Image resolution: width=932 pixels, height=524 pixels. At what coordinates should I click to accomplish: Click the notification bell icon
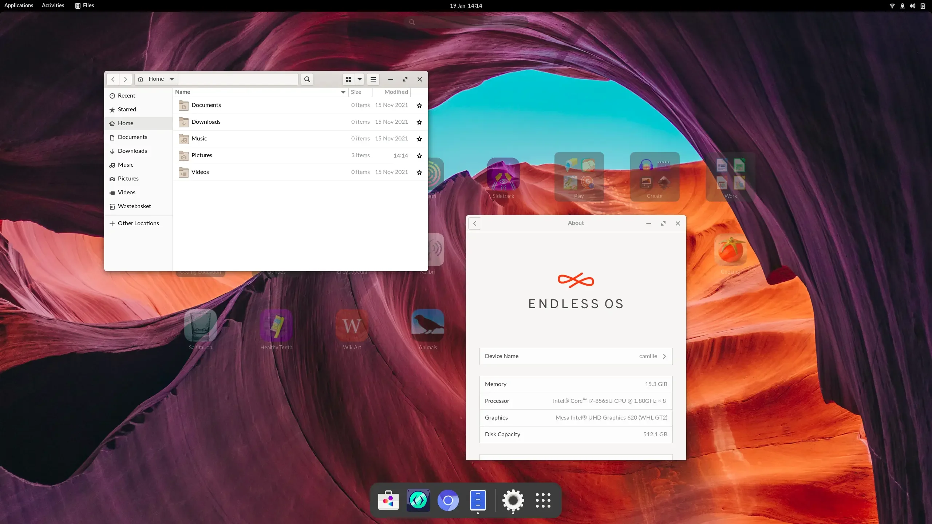tap(903, 6)
